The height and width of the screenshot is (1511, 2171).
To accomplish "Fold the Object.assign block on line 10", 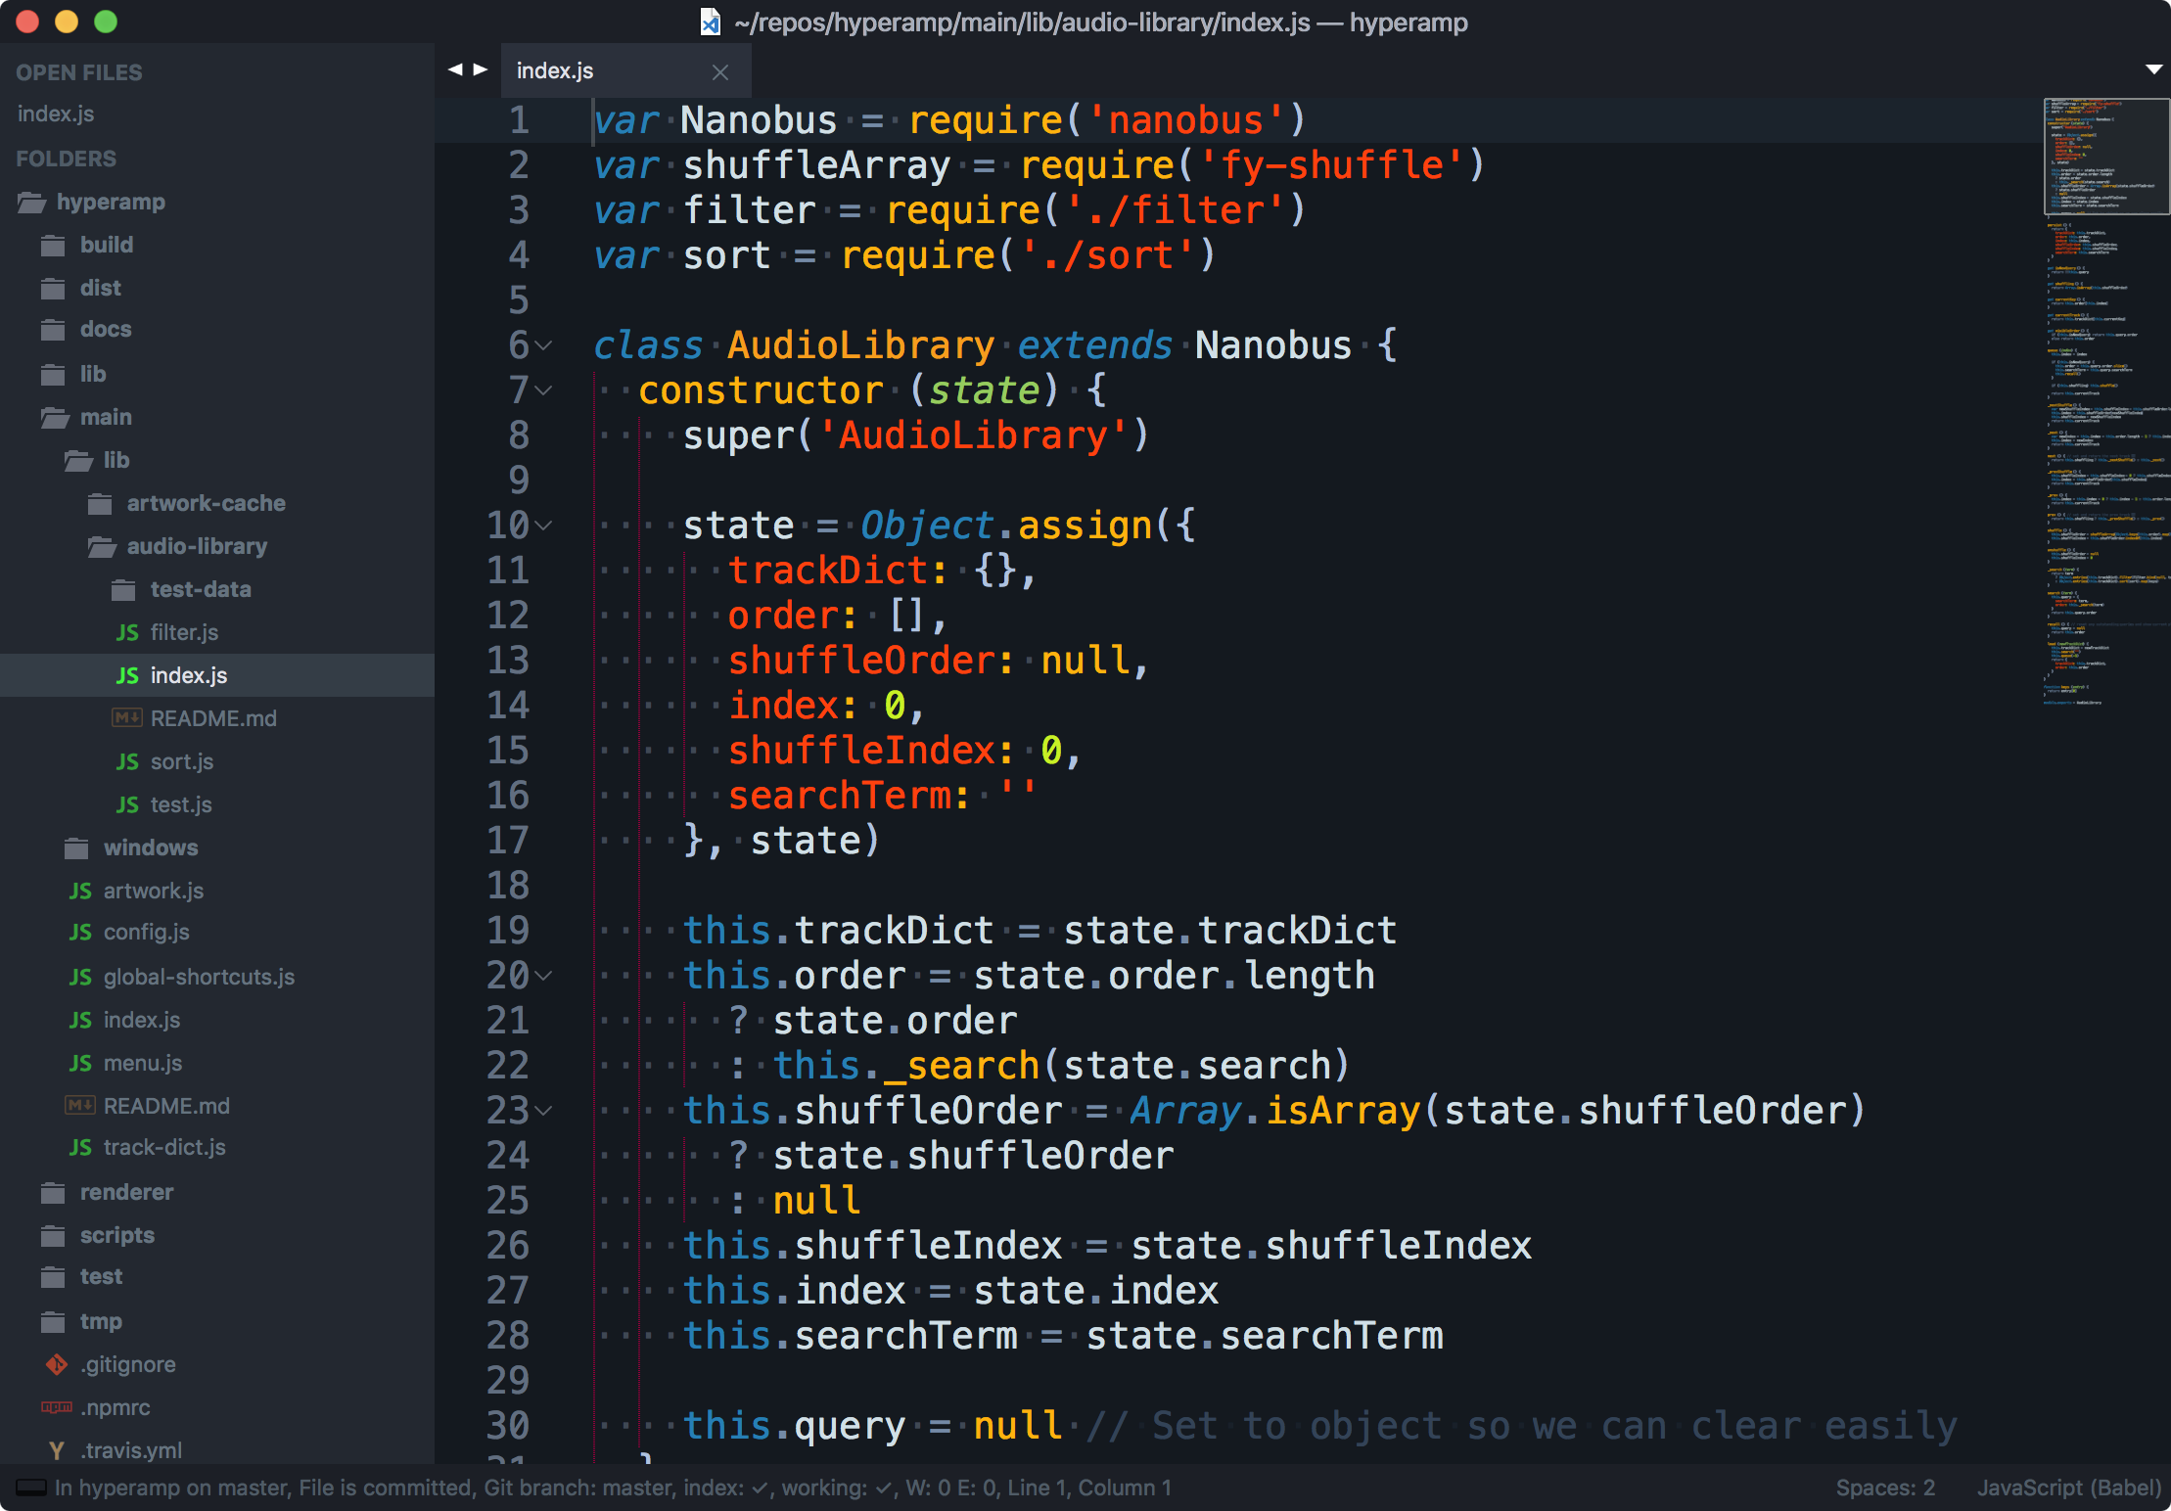I will [544, 527].
